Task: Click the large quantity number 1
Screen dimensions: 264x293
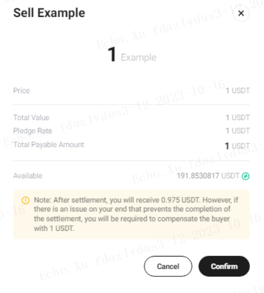Action: (x=112, y=55)
